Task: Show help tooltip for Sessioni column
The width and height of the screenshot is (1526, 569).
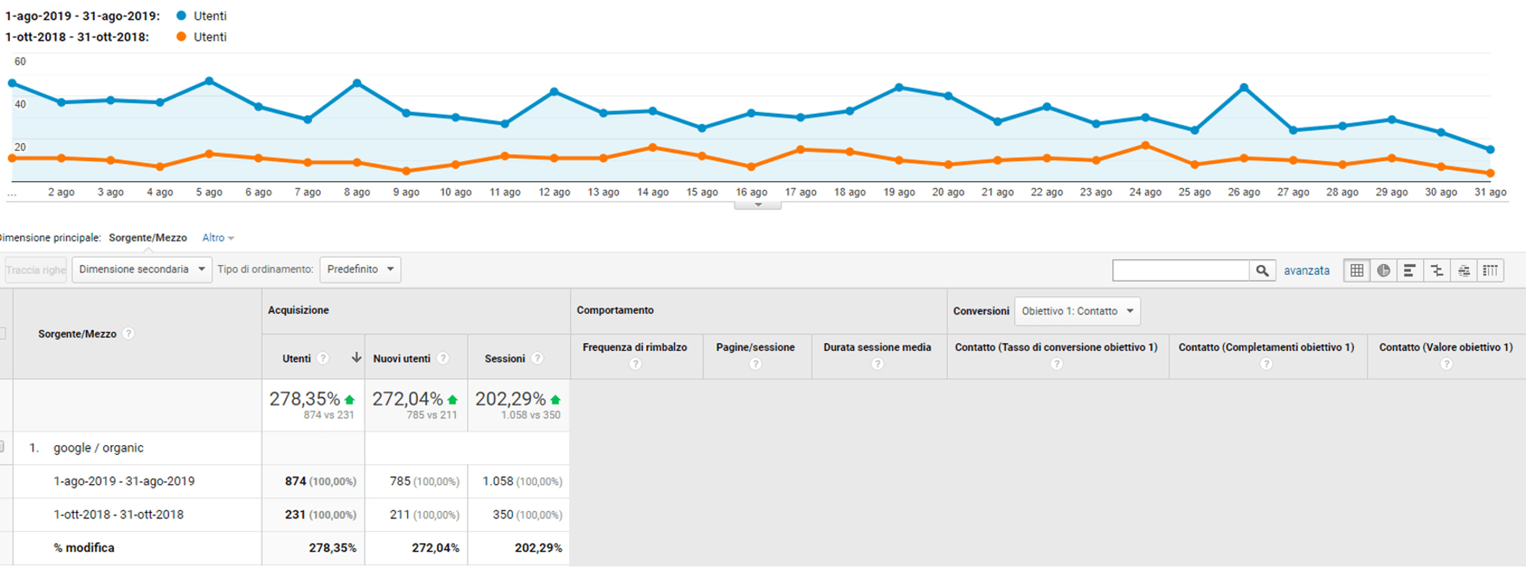Action: point(537,358)
